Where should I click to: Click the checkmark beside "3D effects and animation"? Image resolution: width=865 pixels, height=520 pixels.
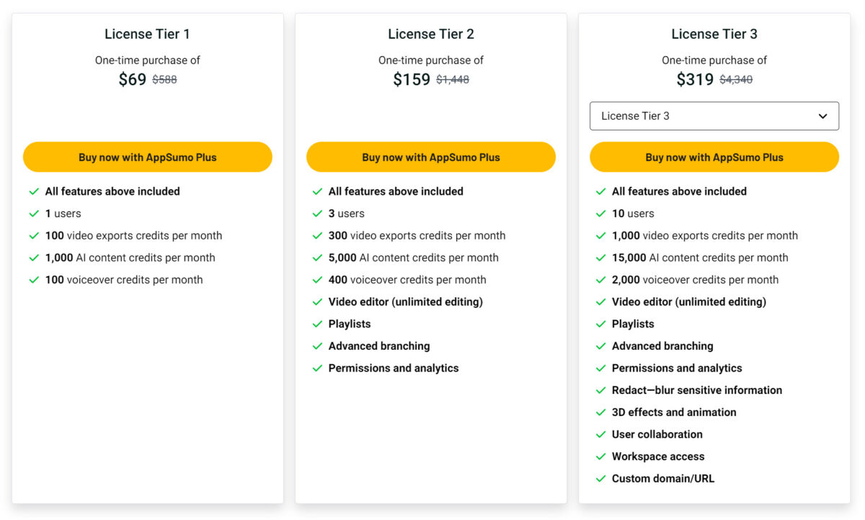click(601, 413)
